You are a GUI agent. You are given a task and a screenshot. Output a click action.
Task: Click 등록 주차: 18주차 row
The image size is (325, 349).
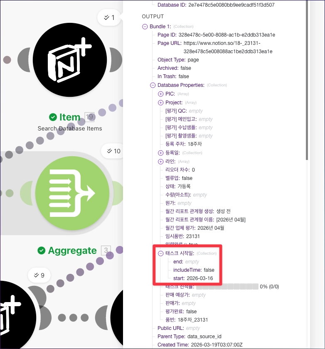(183, 144)
